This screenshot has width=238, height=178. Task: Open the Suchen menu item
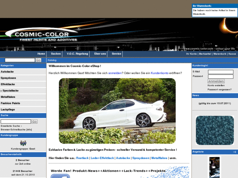coord(56,54)
